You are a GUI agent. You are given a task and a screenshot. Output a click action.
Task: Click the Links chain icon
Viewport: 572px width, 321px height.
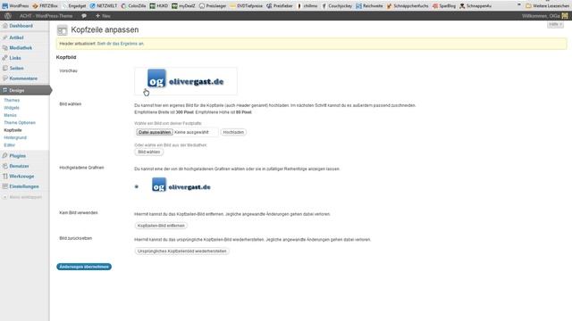coord(4,58)
